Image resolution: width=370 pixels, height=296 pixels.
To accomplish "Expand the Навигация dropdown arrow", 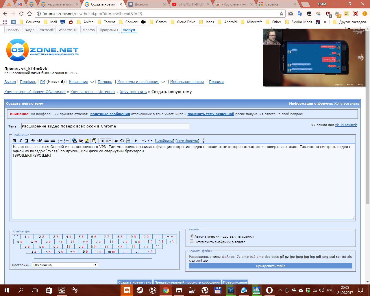I will [92, 82].
